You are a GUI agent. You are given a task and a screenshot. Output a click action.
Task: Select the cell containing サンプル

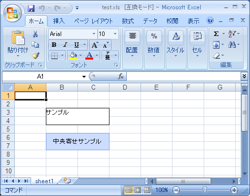[77, 116]
